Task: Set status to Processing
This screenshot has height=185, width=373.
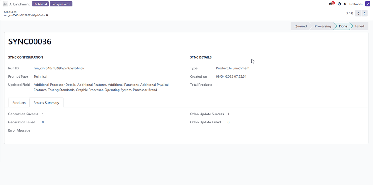Action: coord(323,26)
